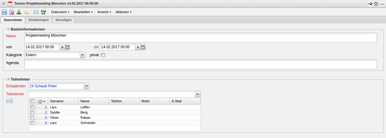Click row number 1 link

click(46, 107)
